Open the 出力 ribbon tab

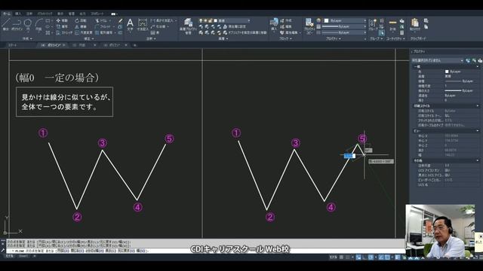82,14
